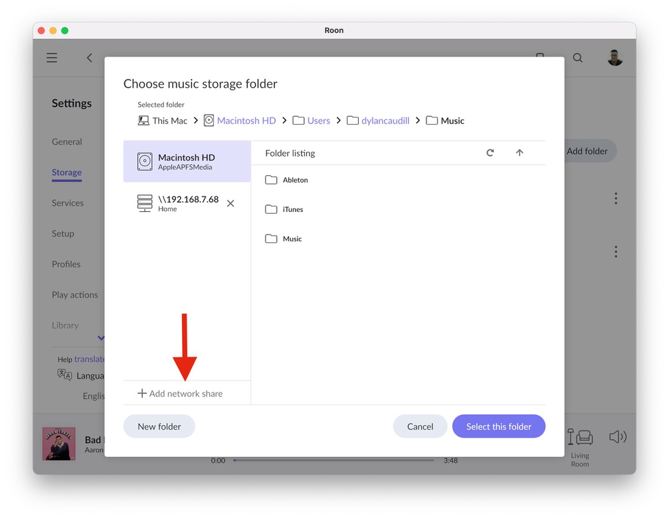669x518 pixels.
Task: Confirm with Select this folder
Action: tap(499, 426)
